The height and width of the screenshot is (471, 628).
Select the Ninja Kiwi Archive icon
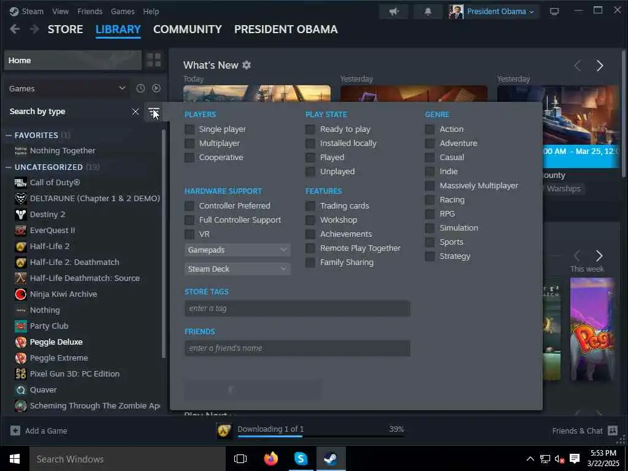[21, 294]
